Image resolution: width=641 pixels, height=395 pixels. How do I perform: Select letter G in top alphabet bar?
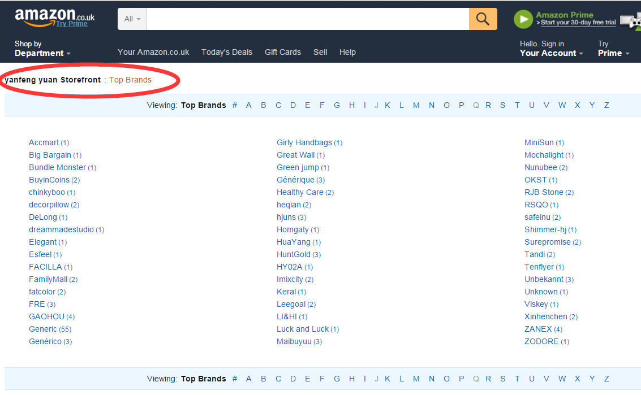tap(337, 105)
